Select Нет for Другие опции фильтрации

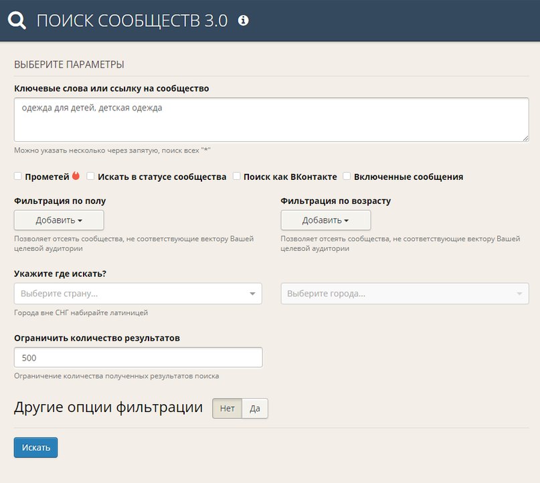point(227,409)
